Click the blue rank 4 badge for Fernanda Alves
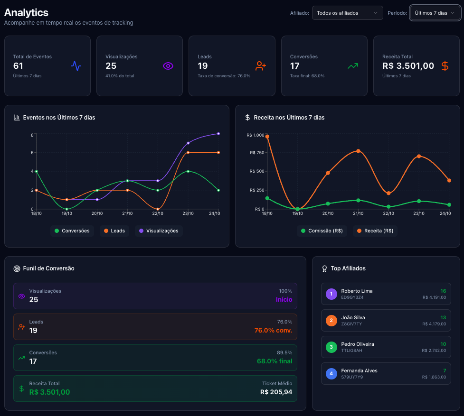The image size is (464, 416). coord(331,374)
